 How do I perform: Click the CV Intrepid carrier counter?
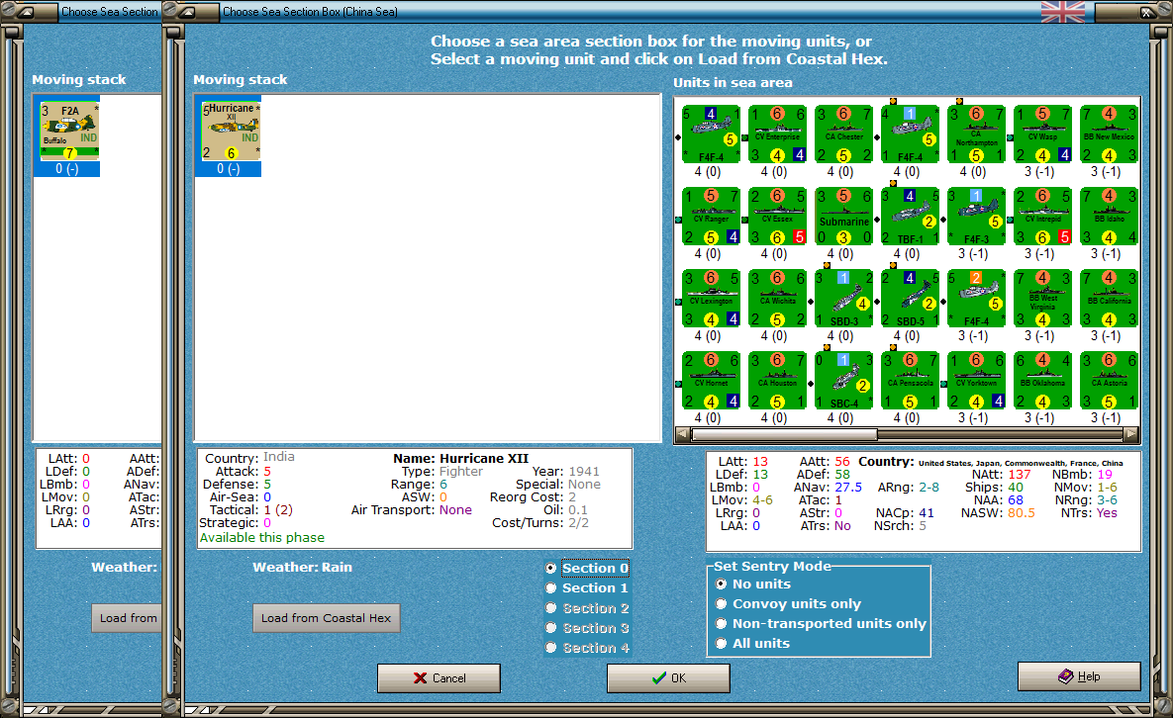(x=1043, y=217)
